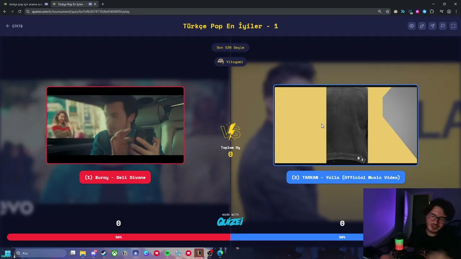461x259 pixels.
Task: Open Xbox app from the taskbar
Action: (114, 253)
